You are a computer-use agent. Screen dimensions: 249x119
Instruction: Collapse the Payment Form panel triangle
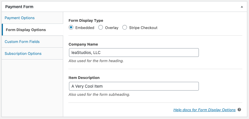click(x=242, y=7)
